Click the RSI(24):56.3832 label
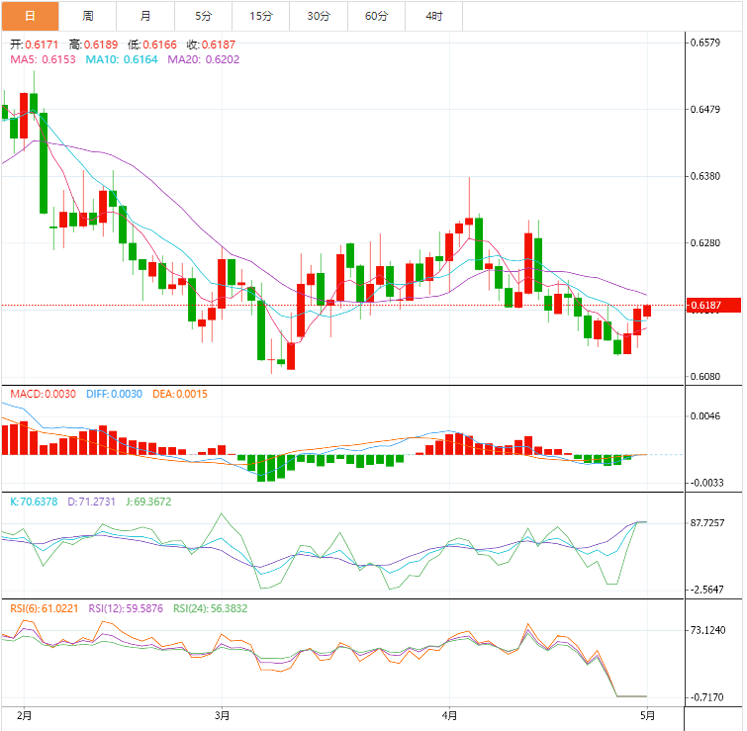Viewport: 747px width, 731px height. [210, 608]
